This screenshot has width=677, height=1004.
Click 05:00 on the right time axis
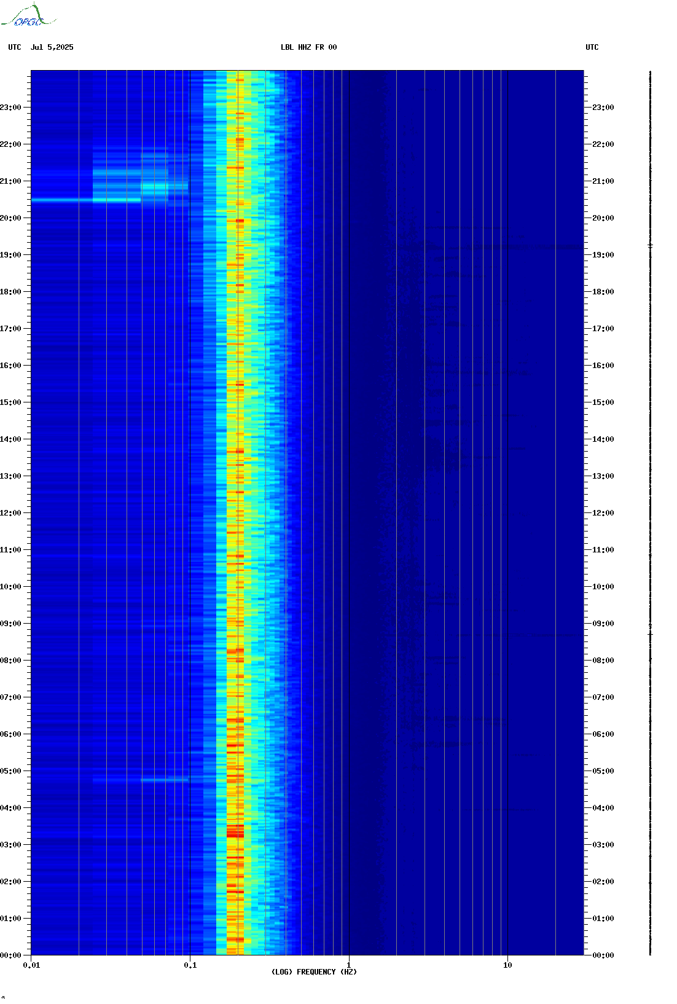(x=603, y=771)
